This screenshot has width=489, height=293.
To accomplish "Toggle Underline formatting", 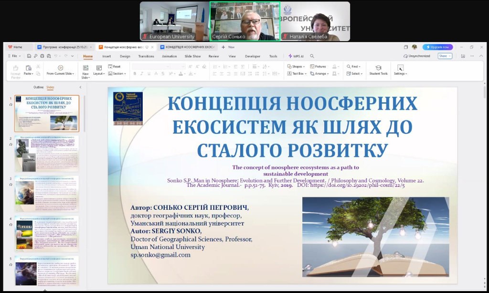I will pos(148,74).
